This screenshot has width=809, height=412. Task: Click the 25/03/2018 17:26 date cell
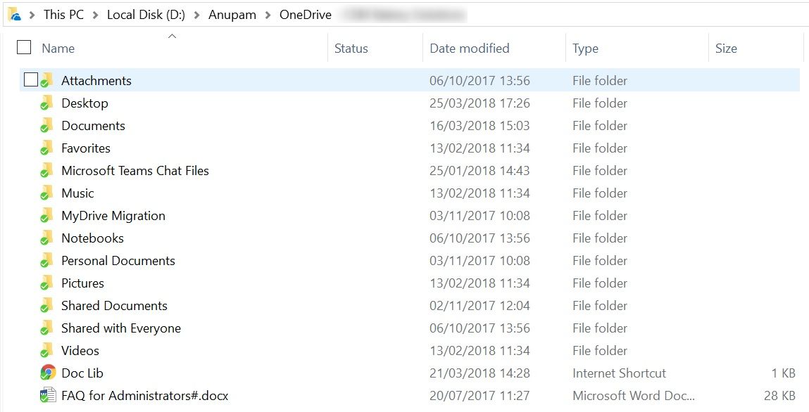pyautogui.click(x=479, y=103)
